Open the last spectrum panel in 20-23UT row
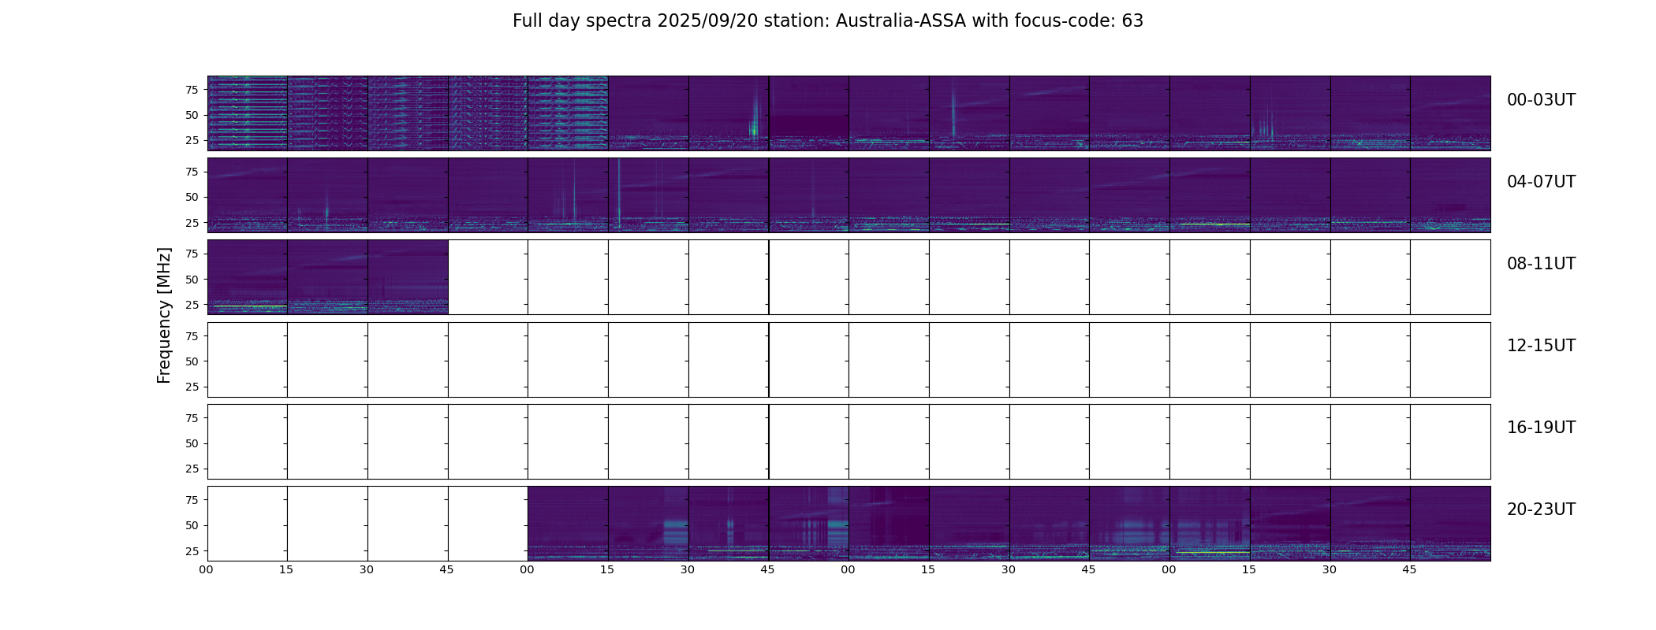The image size is (1656, 630). (x=1449, y=523)
